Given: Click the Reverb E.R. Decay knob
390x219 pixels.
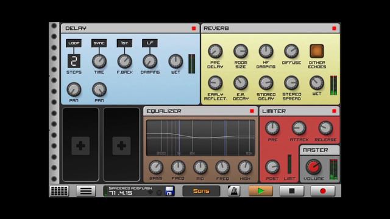Looking at the screenshot, I should 241,83.
